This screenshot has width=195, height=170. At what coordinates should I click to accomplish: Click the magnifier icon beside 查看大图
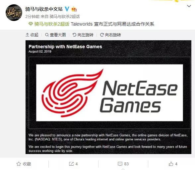(47, 35)
